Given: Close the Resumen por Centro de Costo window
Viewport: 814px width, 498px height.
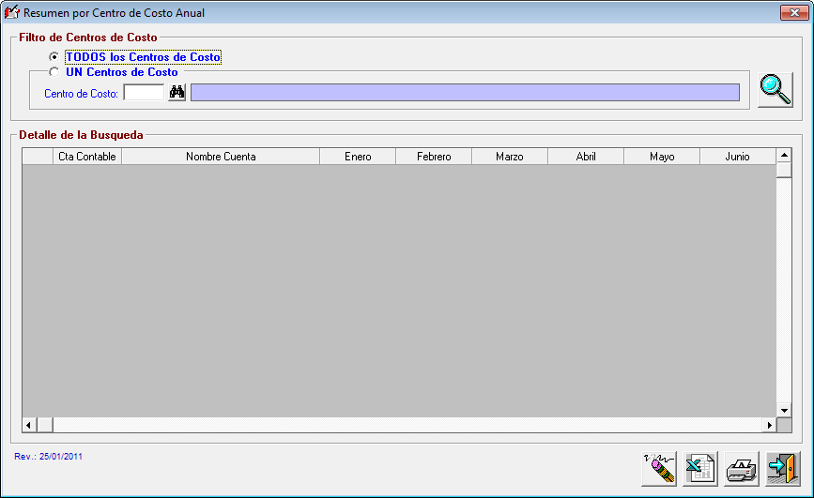Looking at the screenshot, I should click(793, 12).
